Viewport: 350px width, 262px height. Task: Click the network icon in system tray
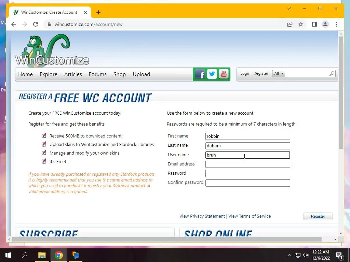(x=298, y=255)
